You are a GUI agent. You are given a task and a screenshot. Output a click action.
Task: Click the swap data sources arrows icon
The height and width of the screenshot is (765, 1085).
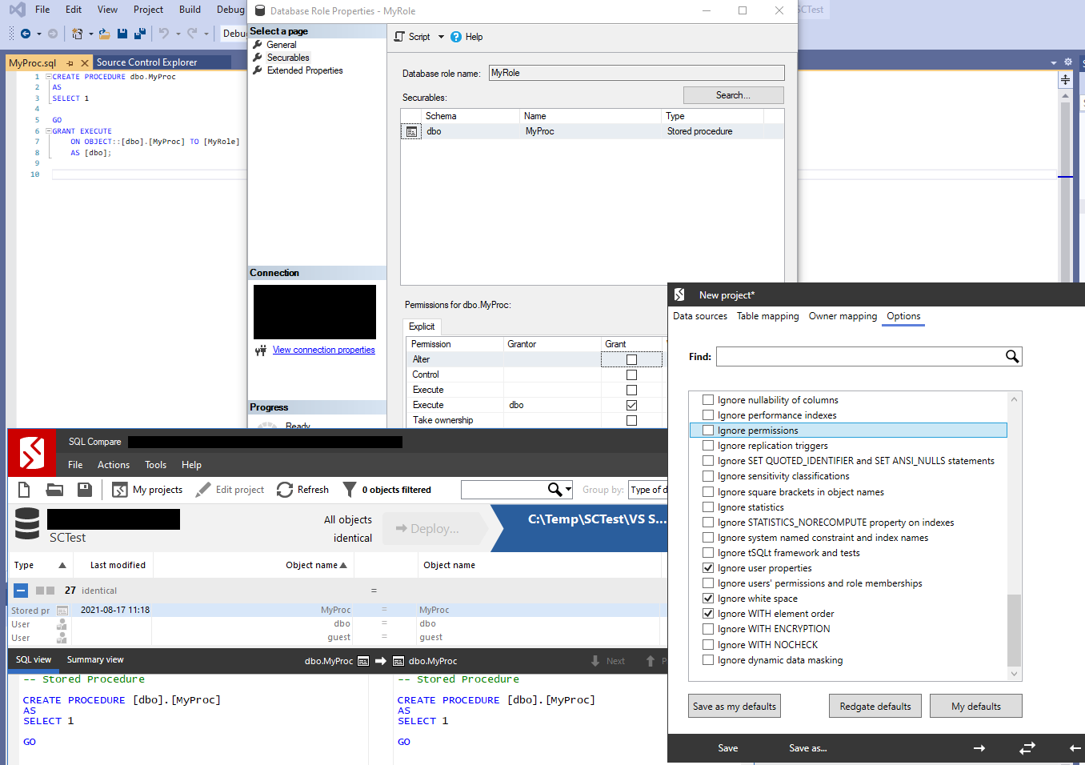tap(1027, 748)
